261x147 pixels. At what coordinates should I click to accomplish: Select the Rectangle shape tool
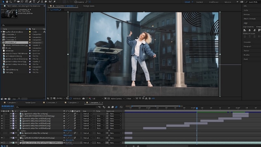coord(27,2)
